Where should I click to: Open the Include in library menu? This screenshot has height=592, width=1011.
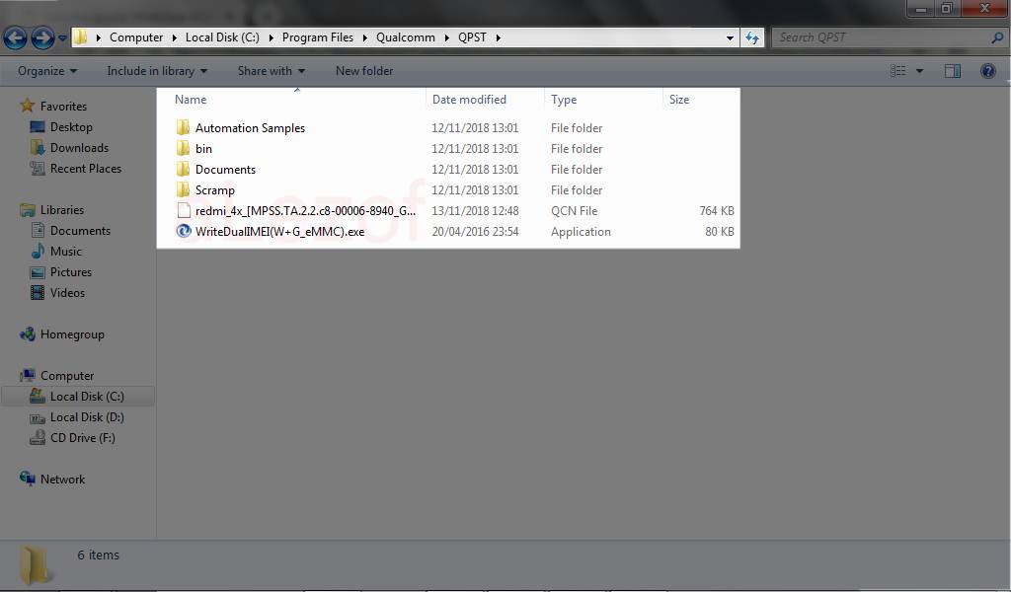pos(157,71)
